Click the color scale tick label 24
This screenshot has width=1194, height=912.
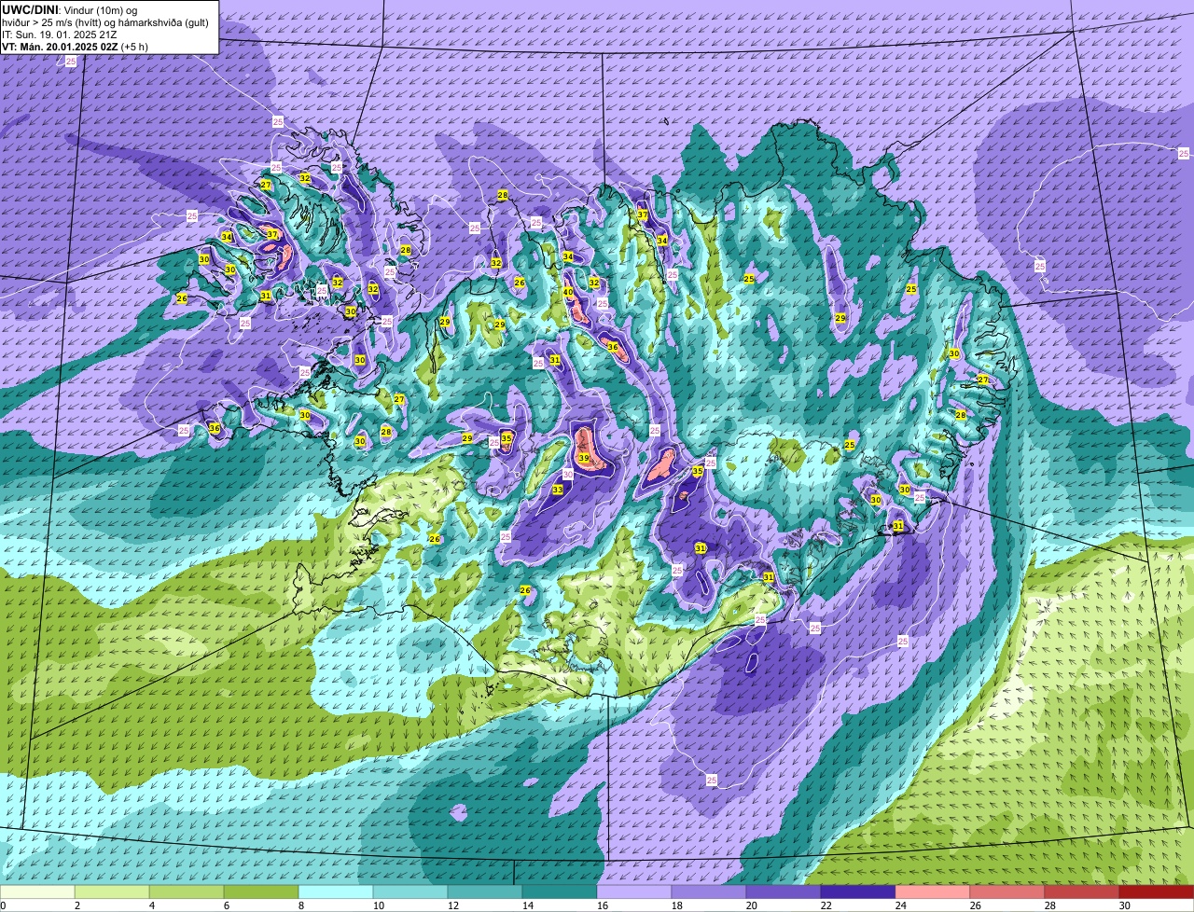901,905
